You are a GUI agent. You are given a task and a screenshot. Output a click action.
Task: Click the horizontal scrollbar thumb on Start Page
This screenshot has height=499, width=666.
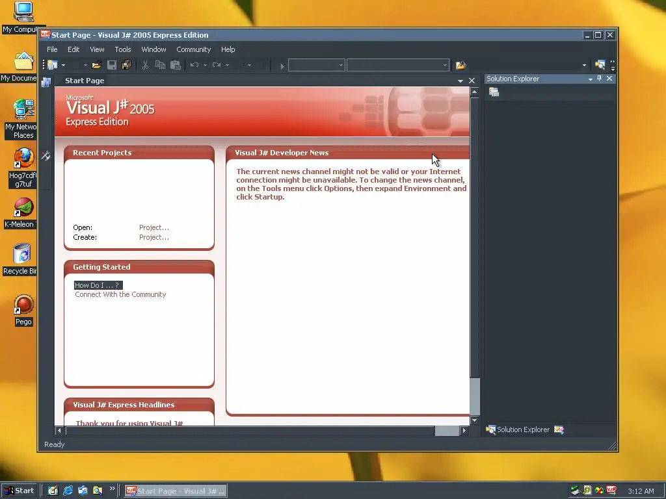(447, 430)
